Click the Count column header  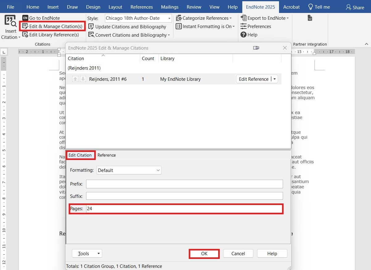tap(148, 59)
